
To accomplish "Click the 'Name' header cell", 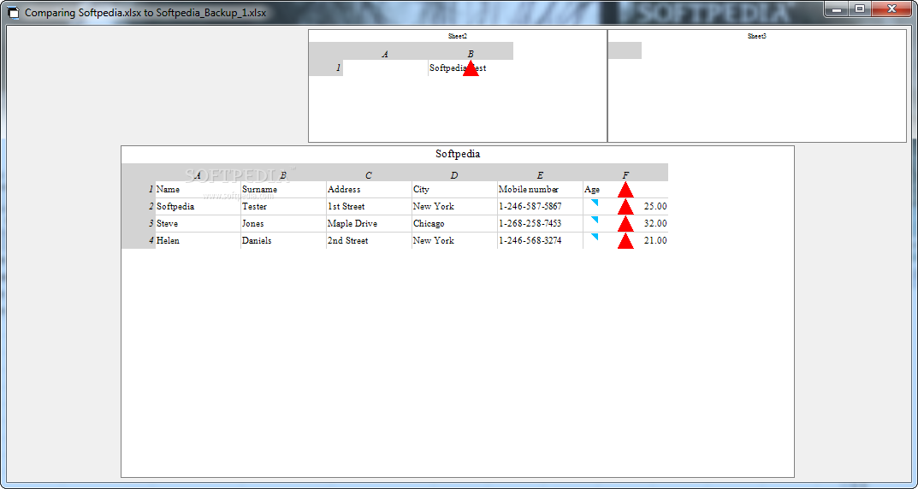I will [198, 190].
